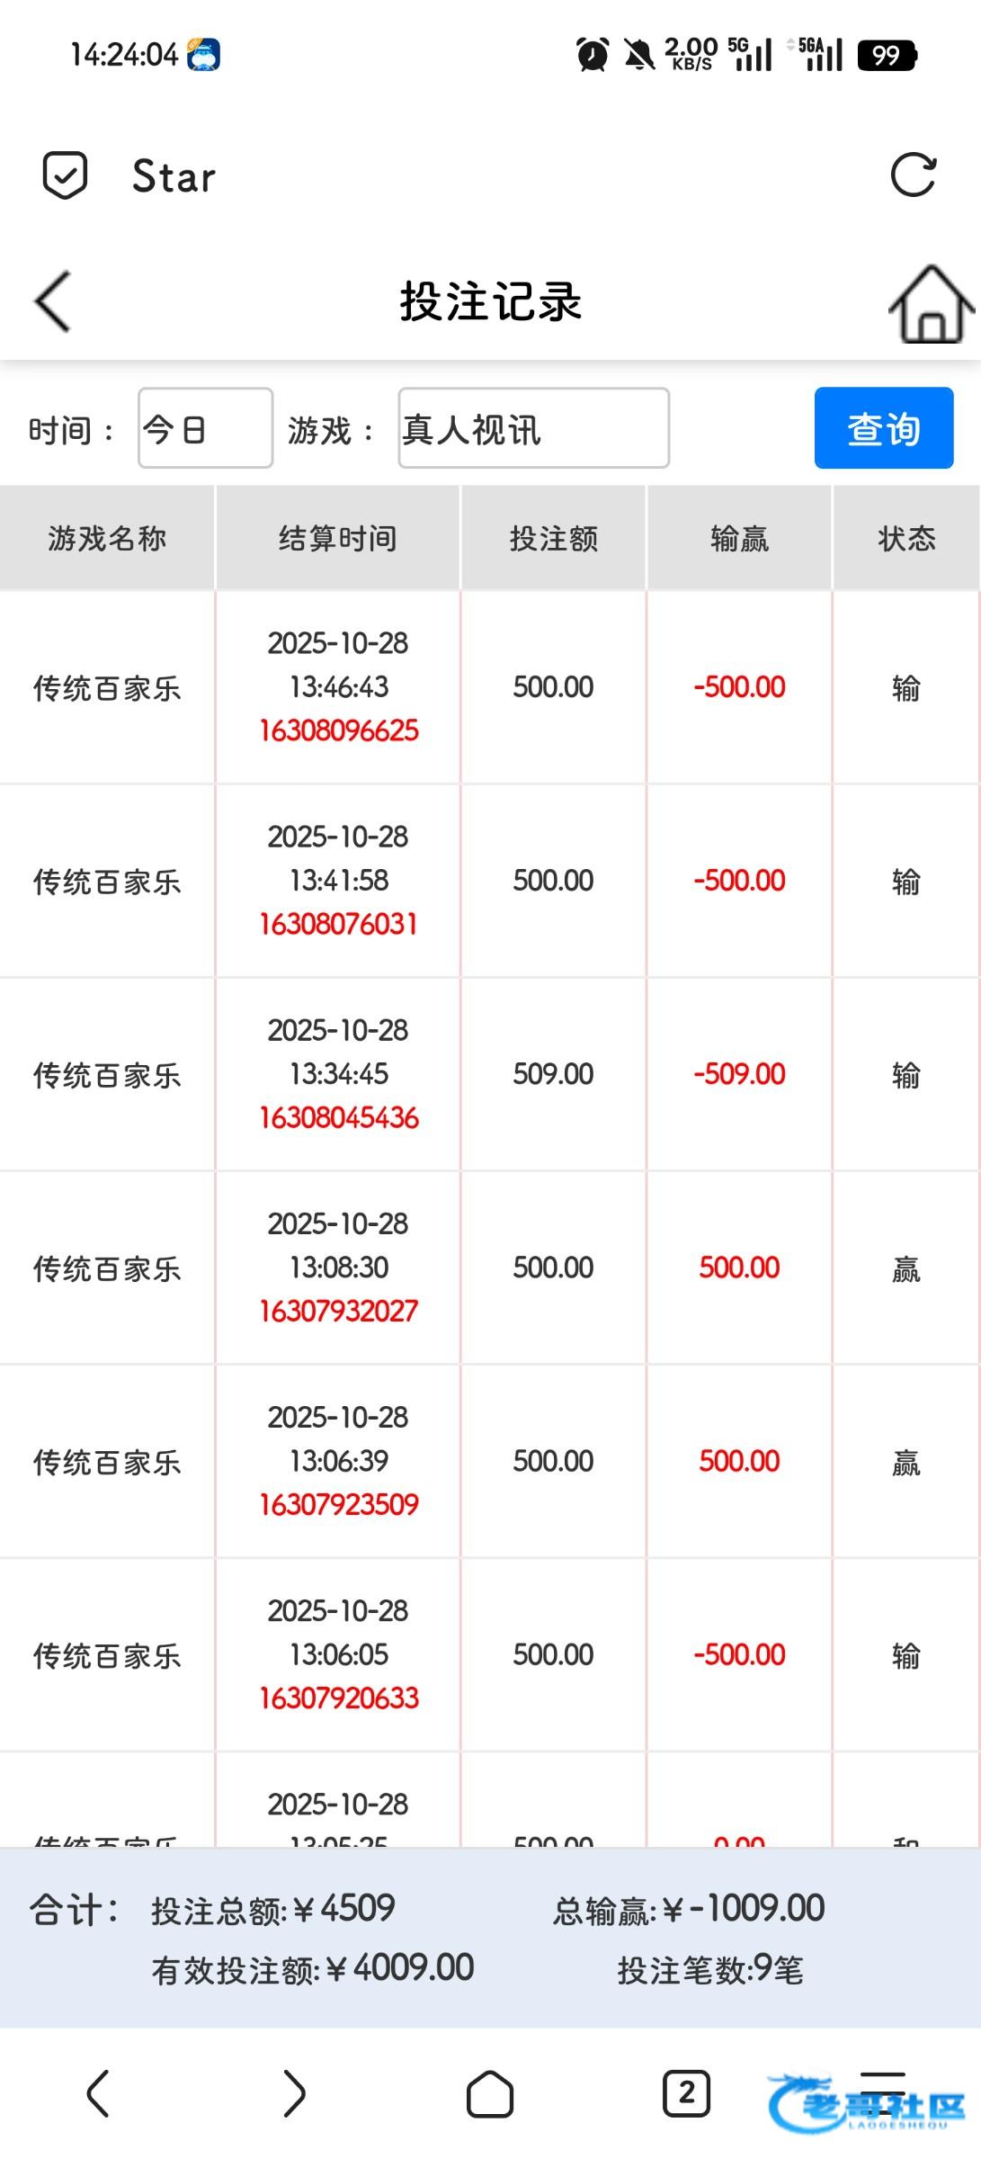This screenshot has height=2159, width=981.
Task: Open the browser home button
Action: [490, 2094]
